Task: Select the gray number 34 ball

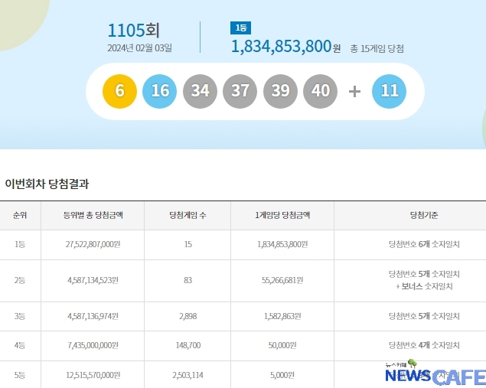Action: pyautogui.click(x=200, y=91)
